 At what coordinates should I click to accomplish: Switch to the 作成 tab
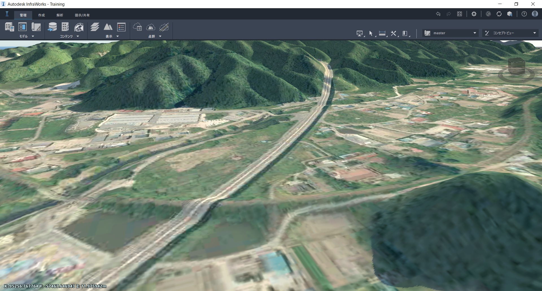41,15
